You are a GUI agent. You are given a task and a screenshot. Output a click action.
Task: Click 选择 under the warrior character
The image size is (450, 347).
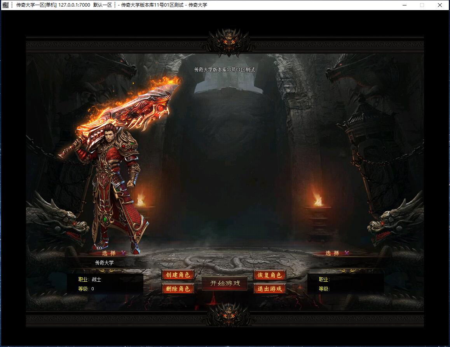tap(109, 253)
